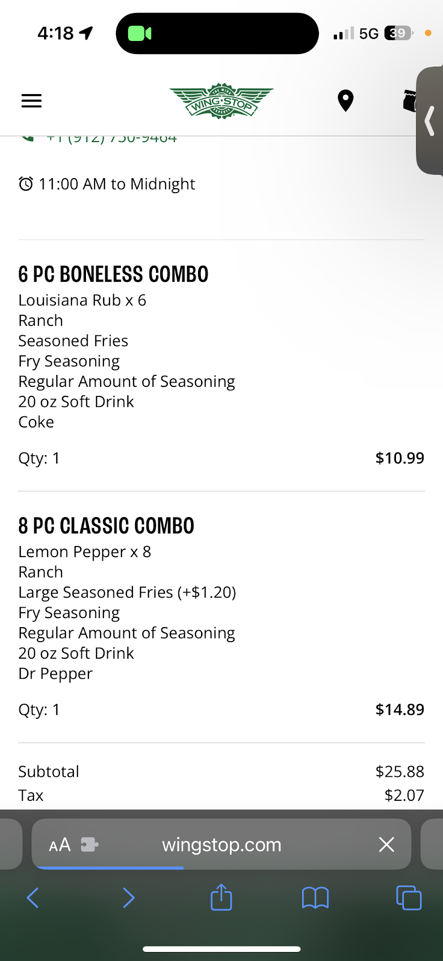Expand the side panel chevron handle
This screenshot has height=961, width=443.
(x=429, y=121)
